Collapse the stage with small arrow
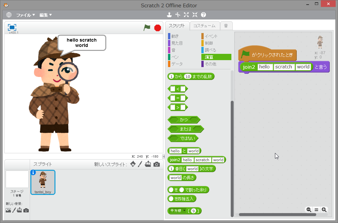338x223 pixels. tap(164, 156)
